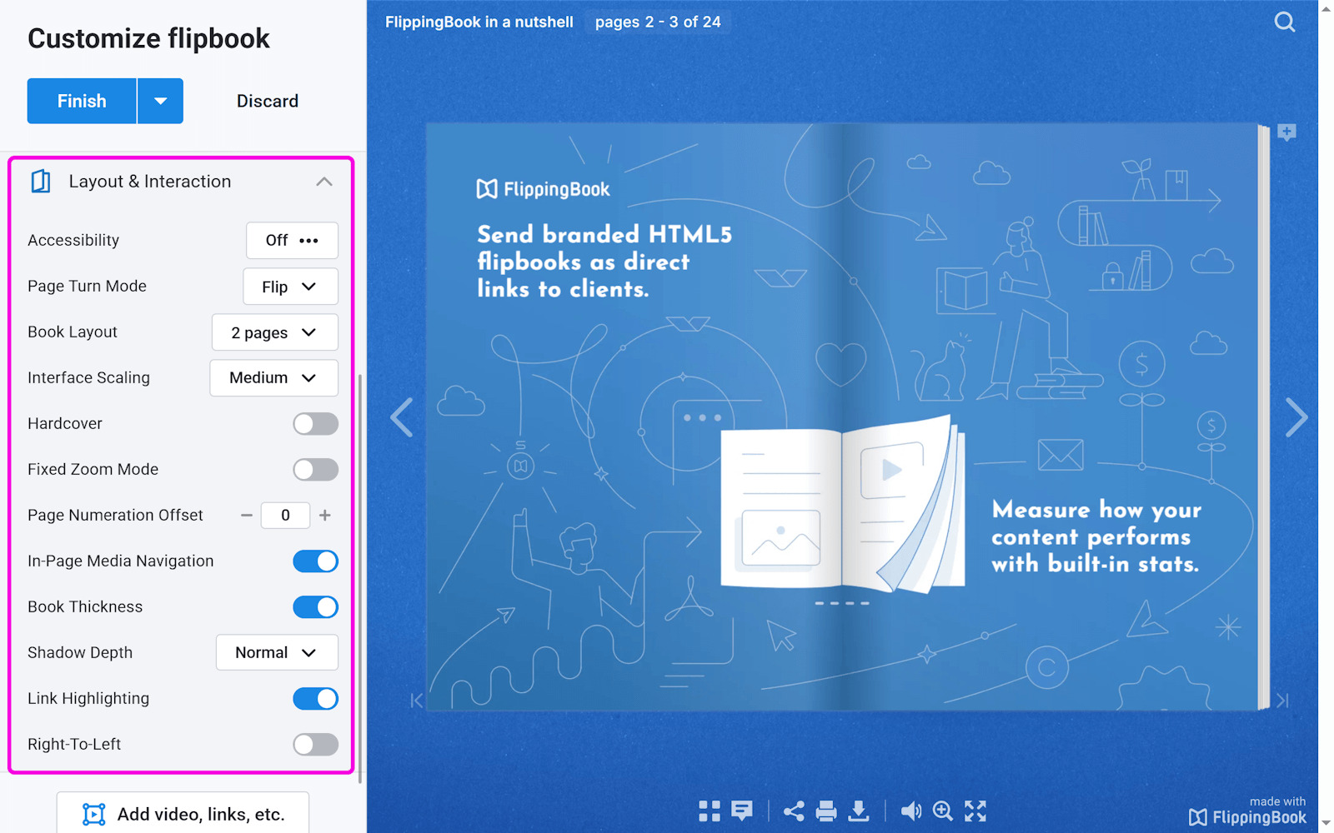Screen dimensions: 1334x833
Task: Open the Interface Scaling Medium dropdown
Action: coord(273,378)
